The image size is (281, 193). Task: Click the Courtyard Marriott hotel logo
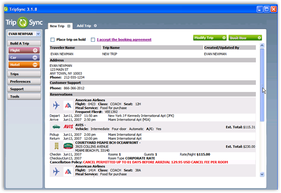click(68, 146)
